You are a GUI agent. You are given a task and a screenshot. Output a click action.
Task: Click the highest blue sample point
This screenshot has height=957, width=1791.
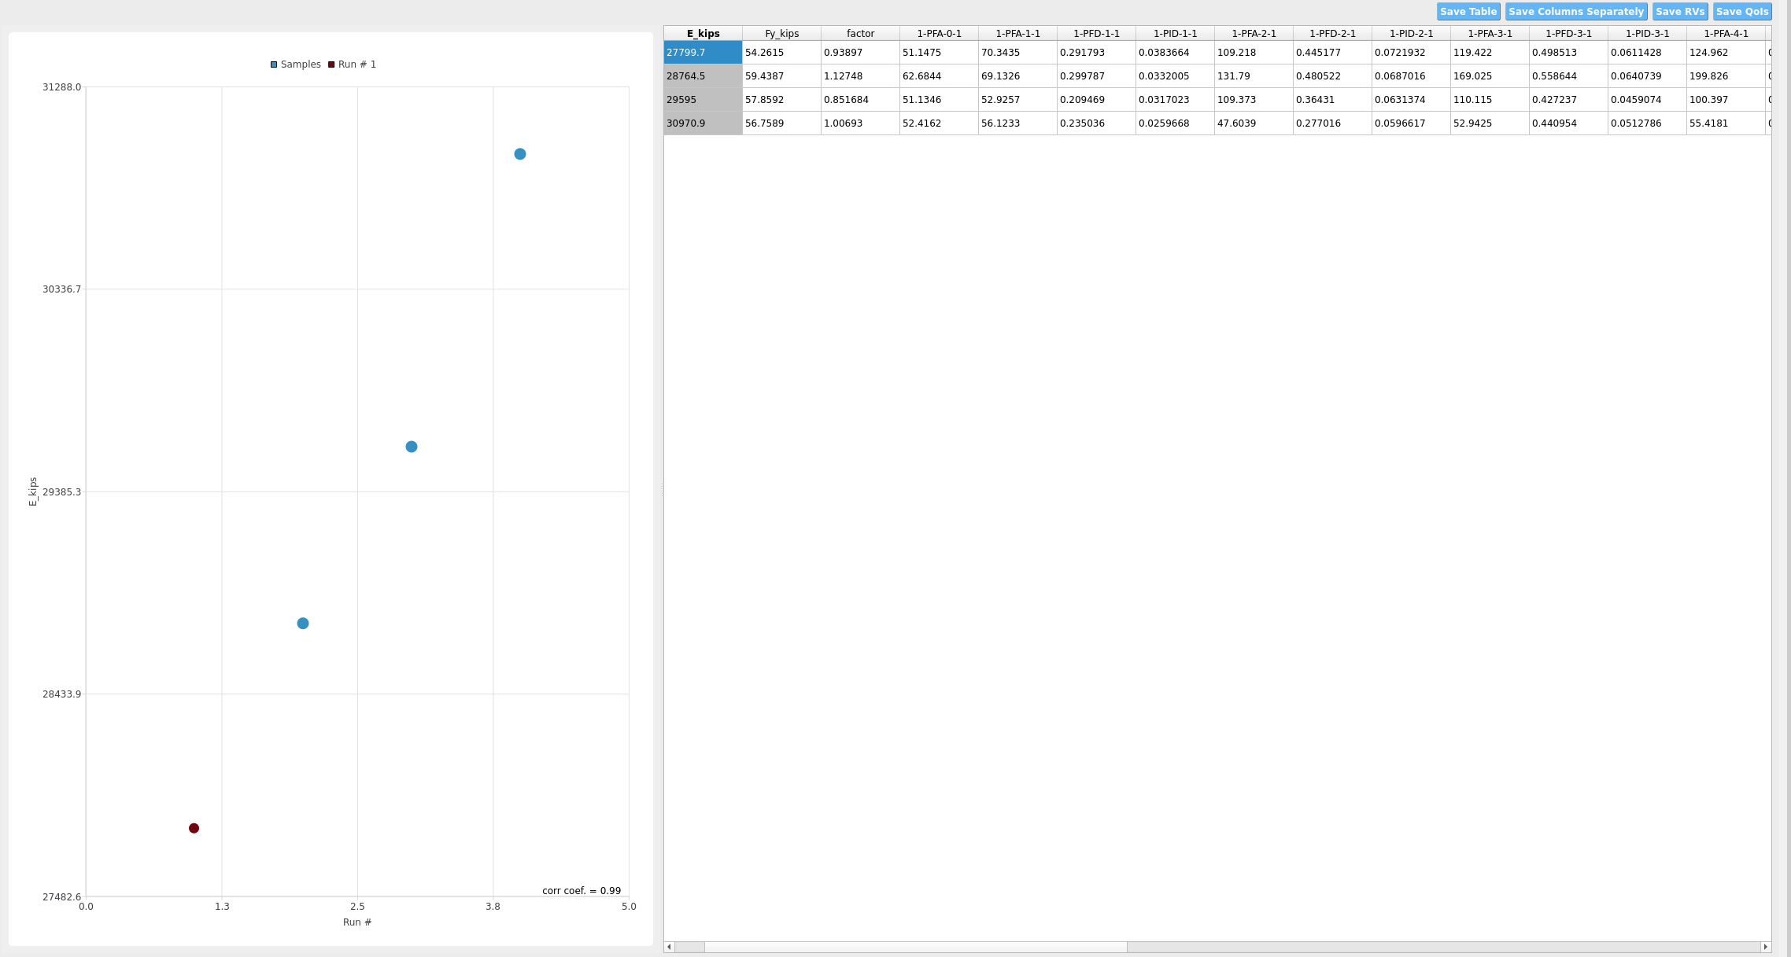click(x=519, y=154)
